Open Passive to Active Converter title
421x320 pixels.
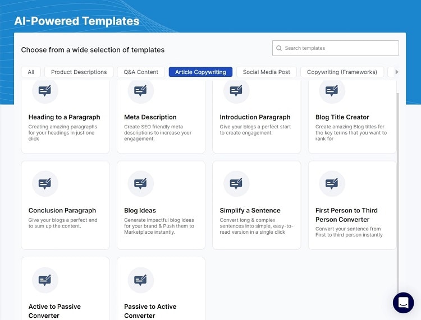(x=150, y=311)
